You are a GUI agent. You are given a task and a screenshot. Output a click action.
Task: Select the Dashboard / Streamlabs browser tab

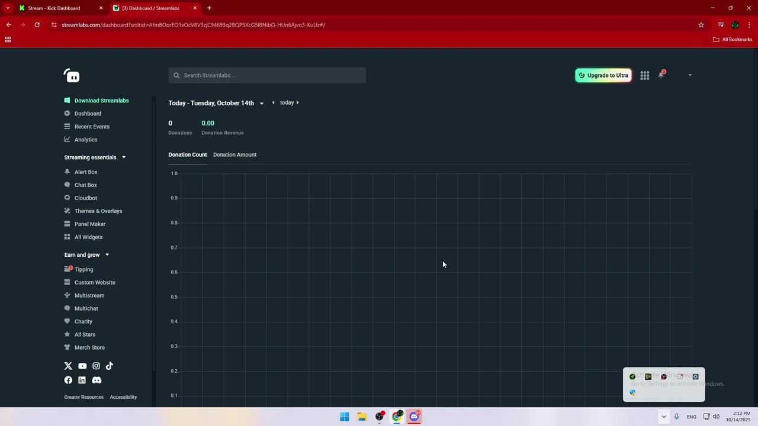click(x=155, y=8)
